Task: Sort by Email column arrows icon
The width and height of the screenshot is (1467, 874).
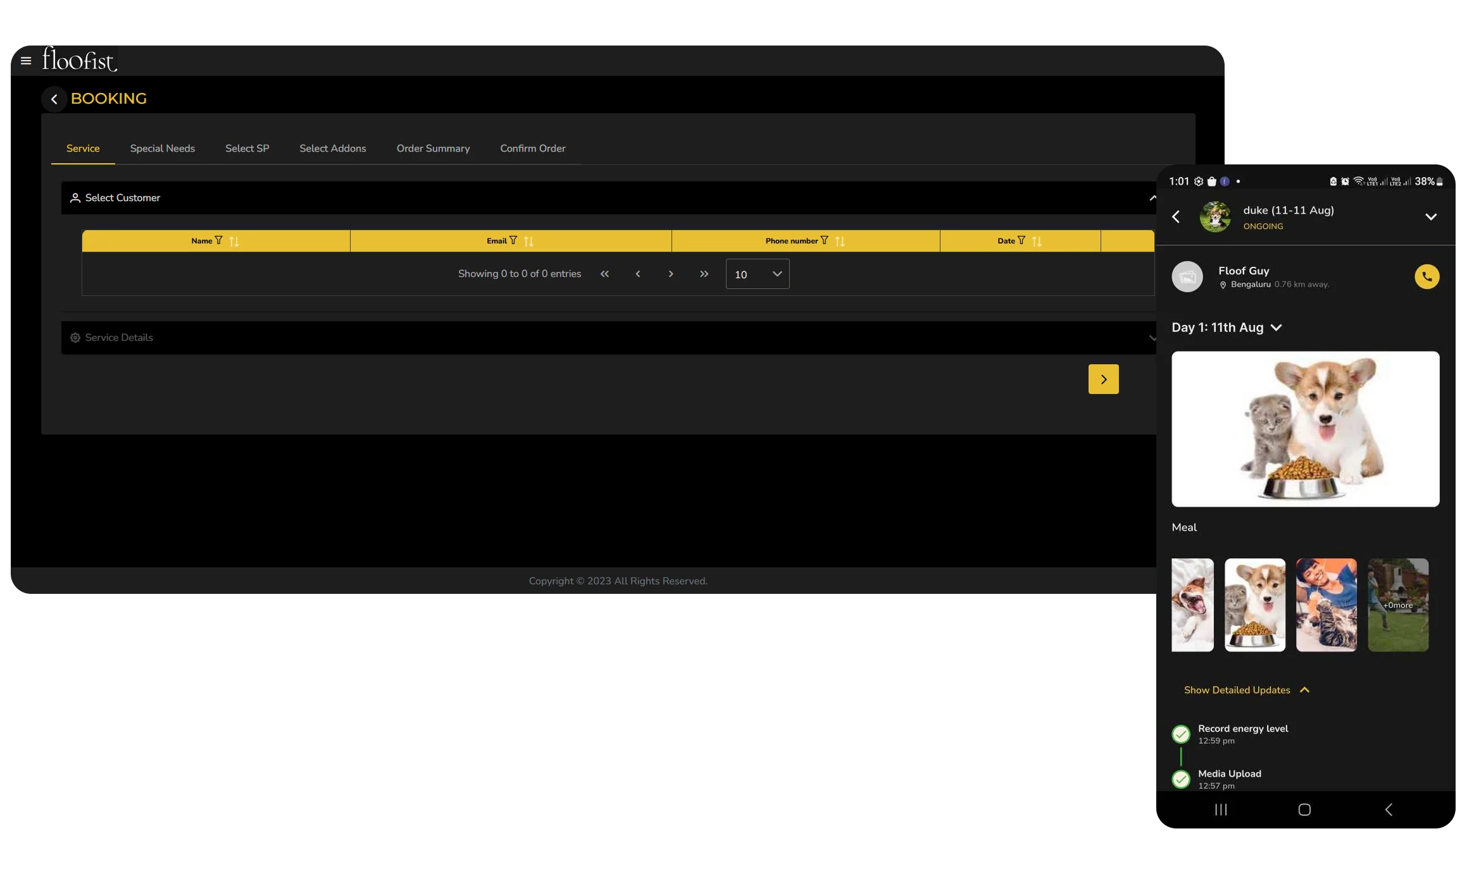Action: coord(528,241)
